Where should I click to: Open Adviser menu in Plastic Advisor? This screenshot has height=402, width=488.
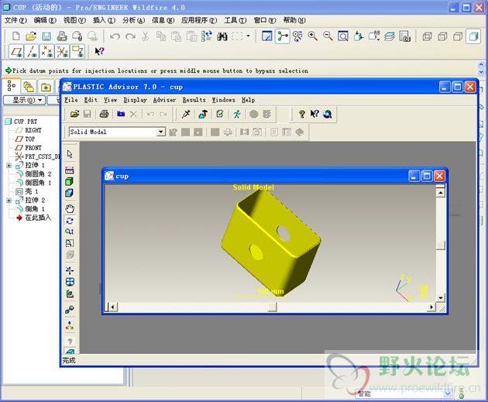click(x=164, y=100)
